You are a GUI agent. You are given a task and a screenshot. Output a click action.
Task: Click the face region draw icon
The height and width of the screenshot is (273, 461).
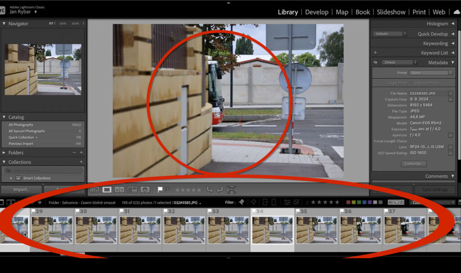(231, 190)
